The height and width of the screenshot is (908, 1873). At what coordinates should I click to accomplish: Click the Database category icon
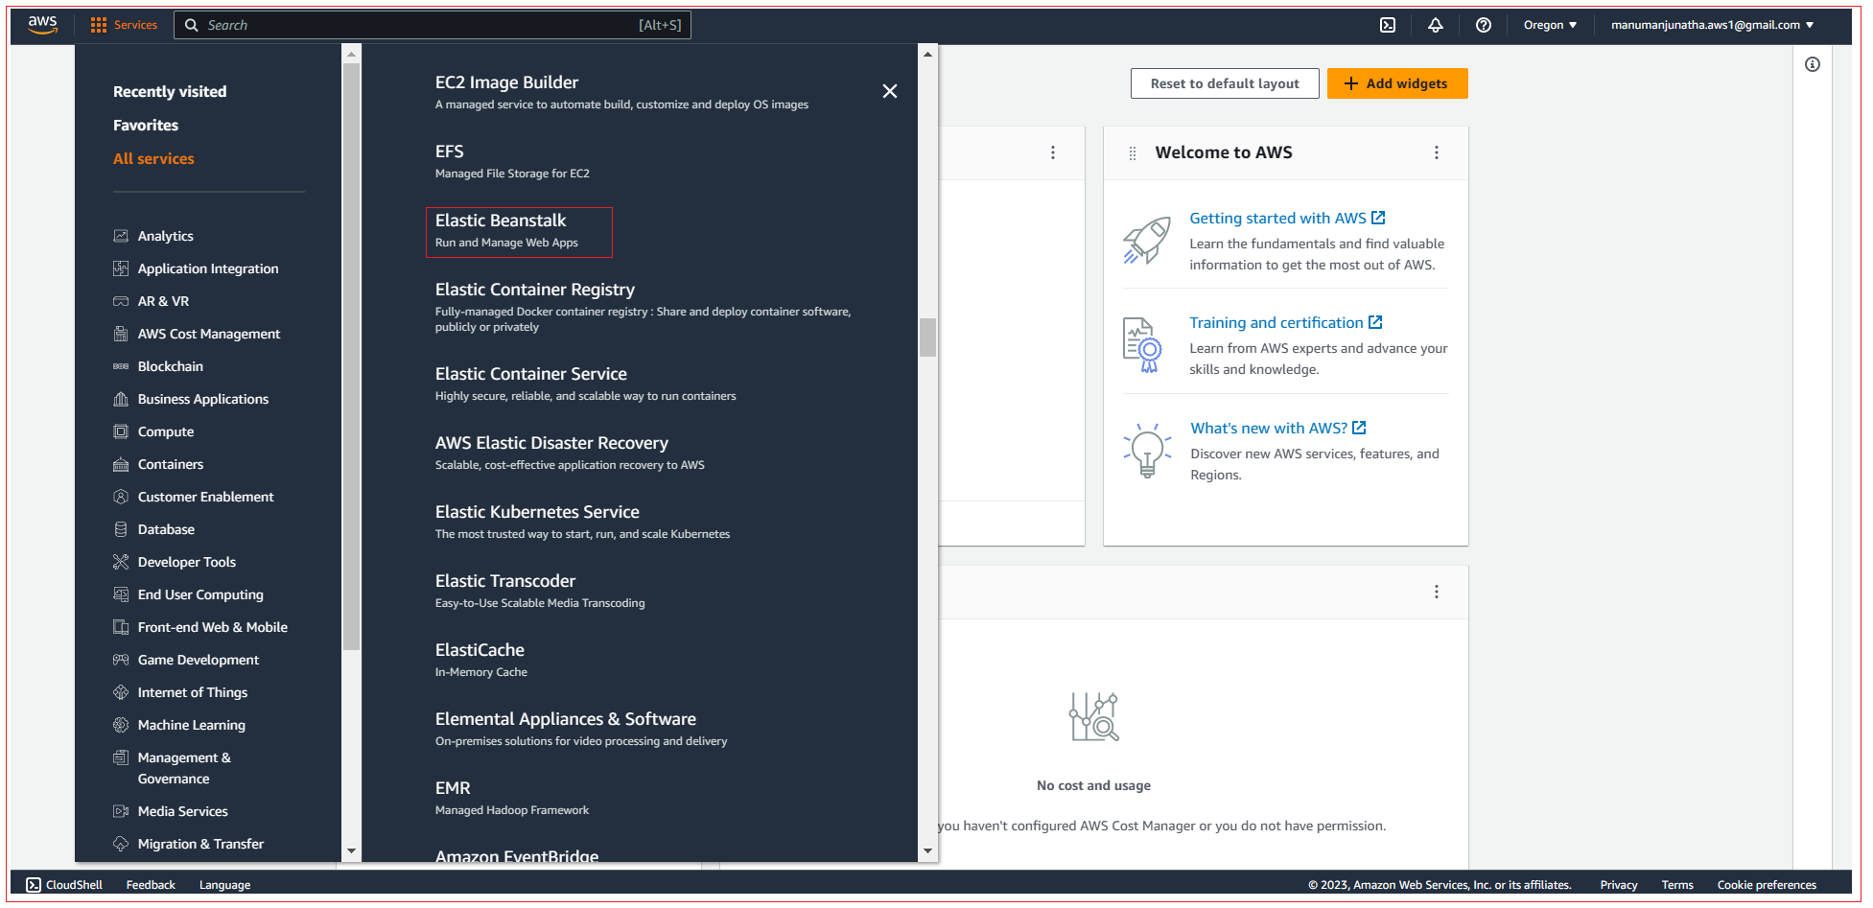coord(121,529)
